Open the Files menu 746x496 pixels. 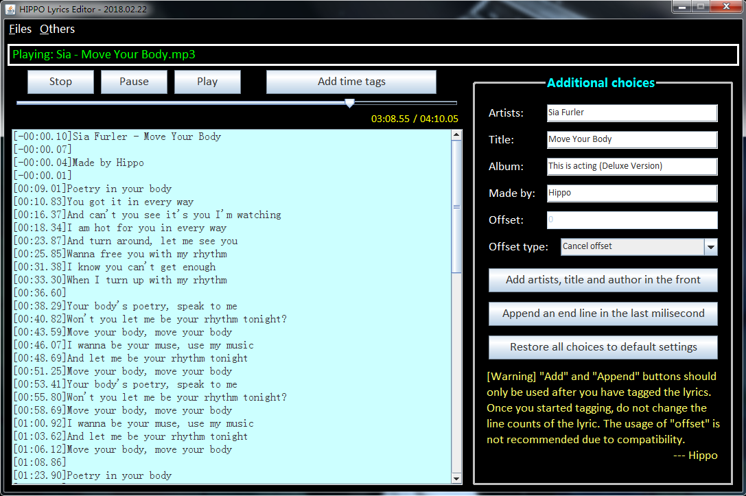[x=20, y=29]
